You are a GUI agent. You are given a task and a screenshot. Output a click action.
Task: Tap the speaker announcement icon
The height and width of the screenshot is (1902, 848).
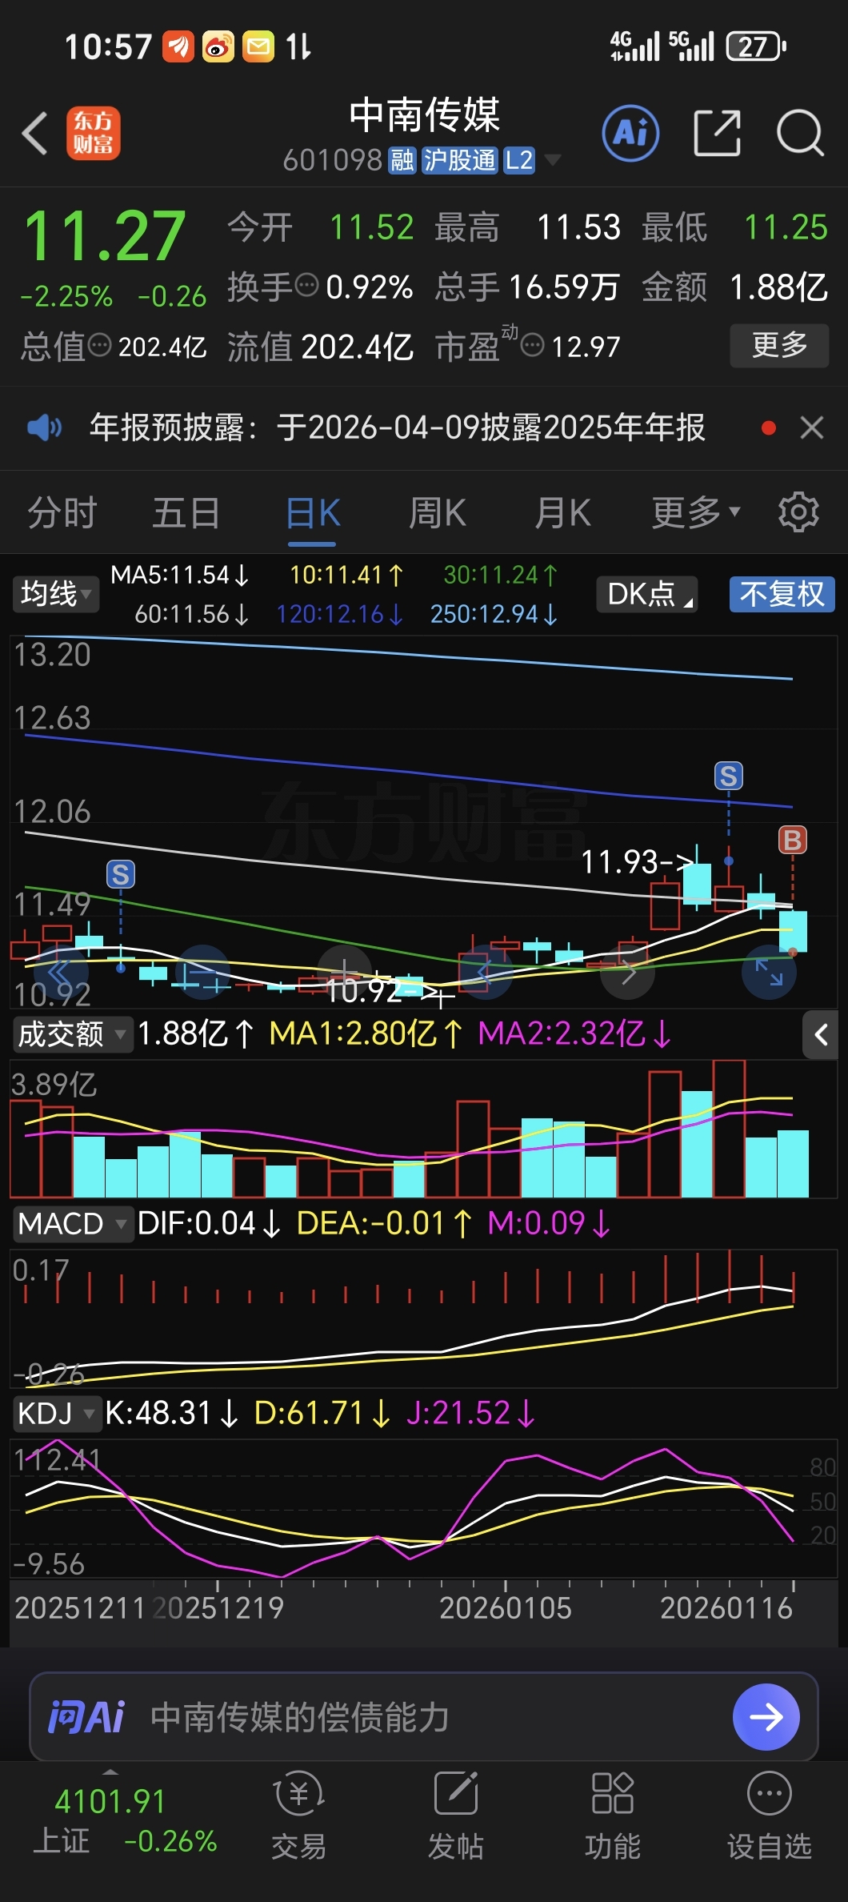tap(44, 428)
